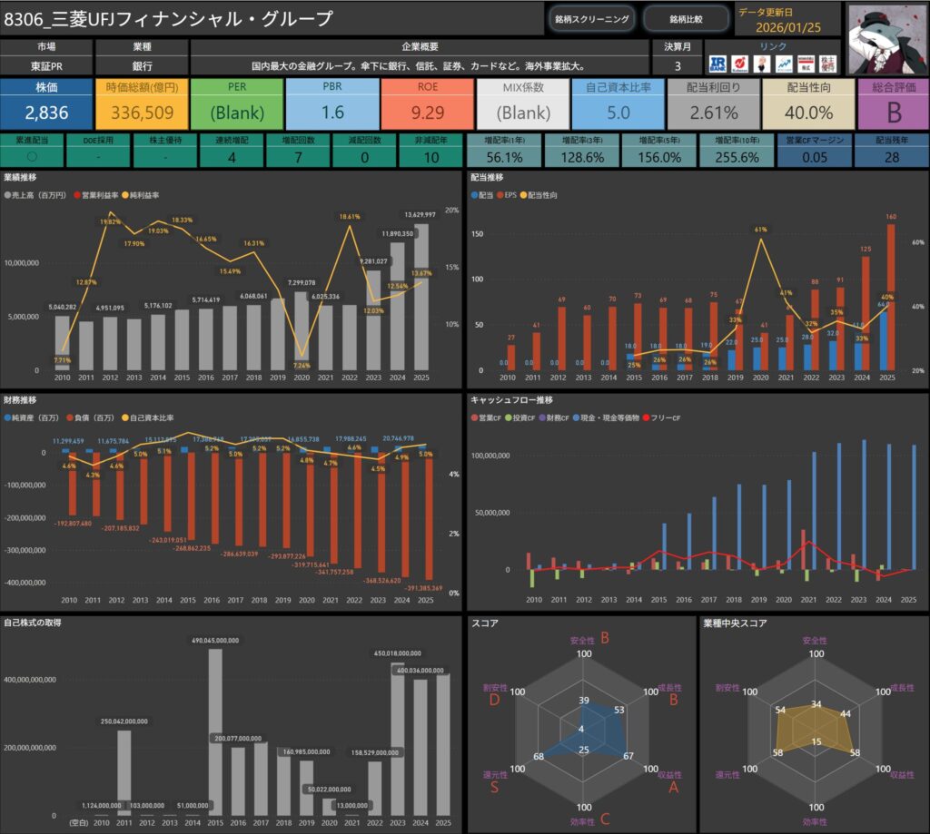Open the IR BANK link icon

(x=718, y=65)
